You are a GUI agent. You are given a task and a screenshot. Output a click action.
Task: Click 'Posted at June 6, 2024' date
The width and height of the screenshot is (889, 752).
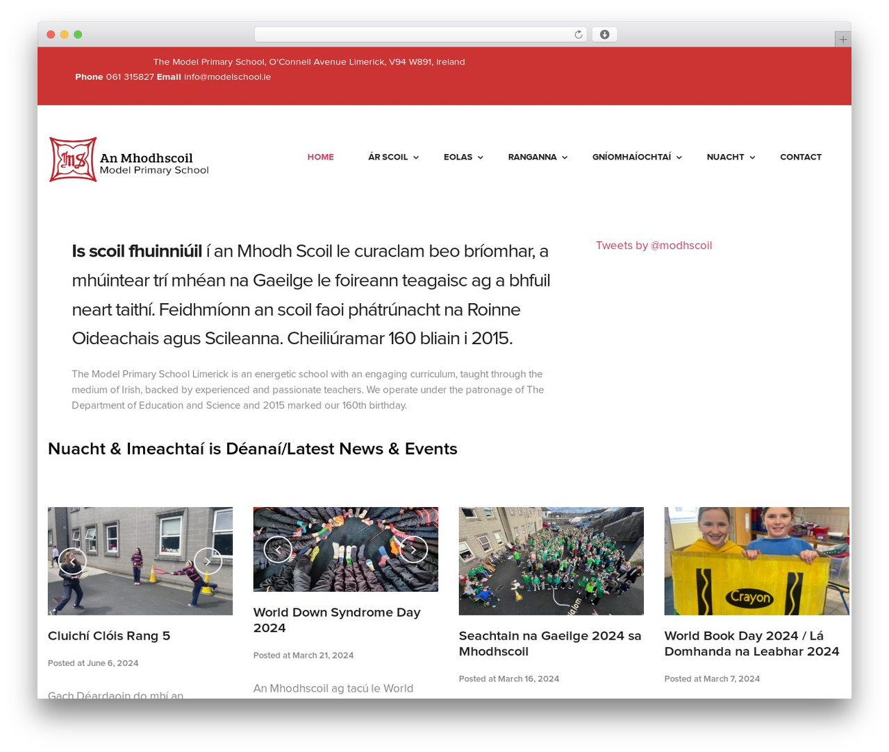point(93,663)
